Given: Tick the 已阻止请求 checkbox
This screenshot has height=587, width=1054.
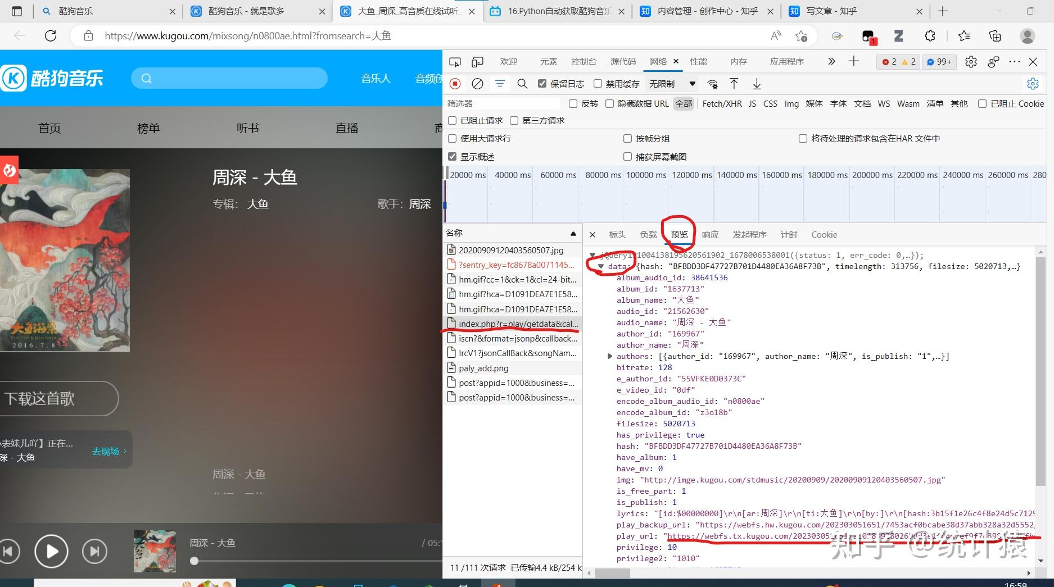Looking at the screenshot, I should pos(452,120).
